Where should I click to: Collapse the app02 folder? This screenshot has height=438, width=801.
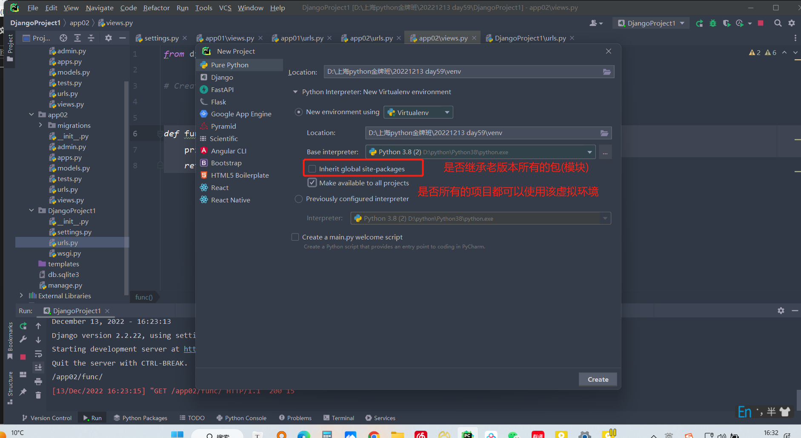point(31,115)
